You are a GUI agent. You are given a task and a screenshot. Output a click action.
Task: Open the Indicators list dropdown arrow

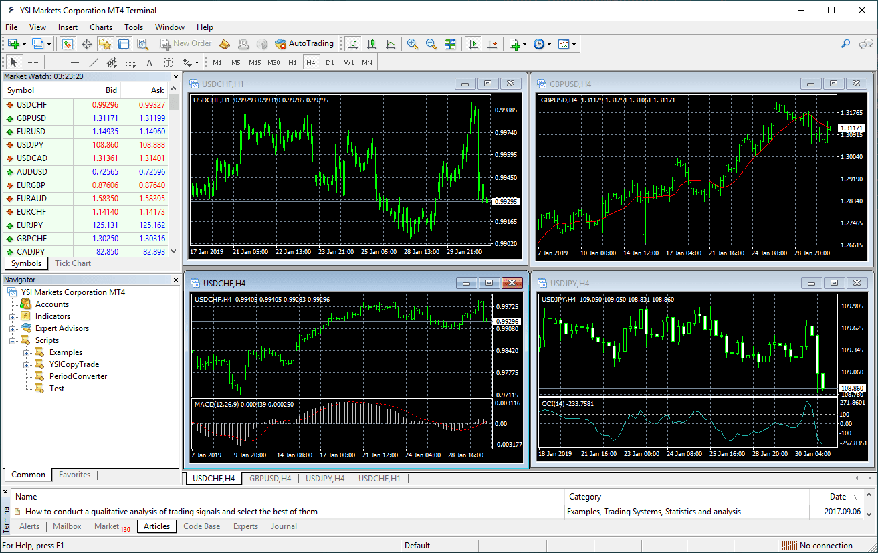(x=525, y=44)
